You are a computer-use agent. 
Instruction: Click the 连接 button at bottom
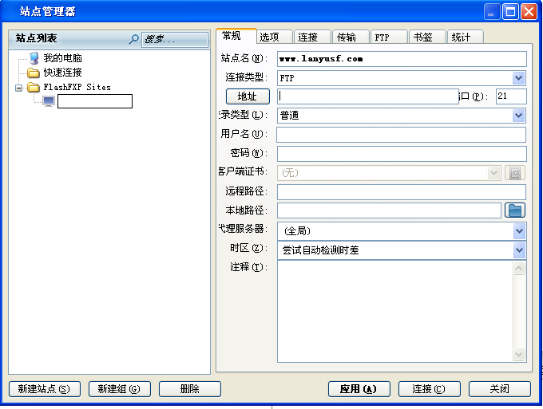tap(430, 389)
